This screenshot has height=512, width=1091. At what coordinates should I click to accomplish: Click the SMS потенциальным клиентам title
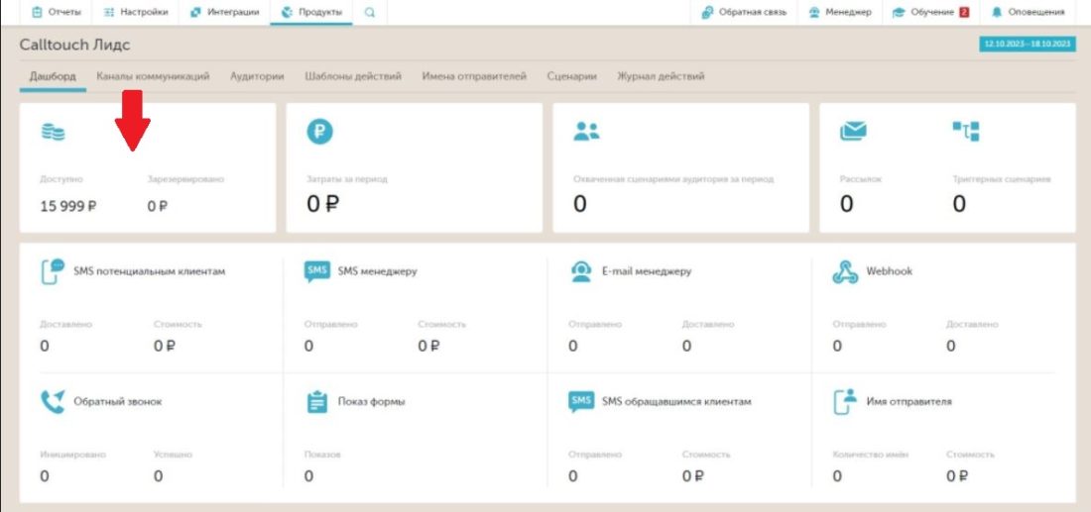pos(150,271)
